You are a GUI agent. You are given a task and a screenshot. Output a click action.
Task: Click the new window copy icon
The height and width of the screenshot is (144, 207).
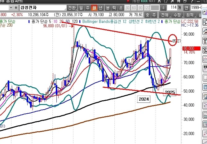pyautogui.click(x=166, y=1)
